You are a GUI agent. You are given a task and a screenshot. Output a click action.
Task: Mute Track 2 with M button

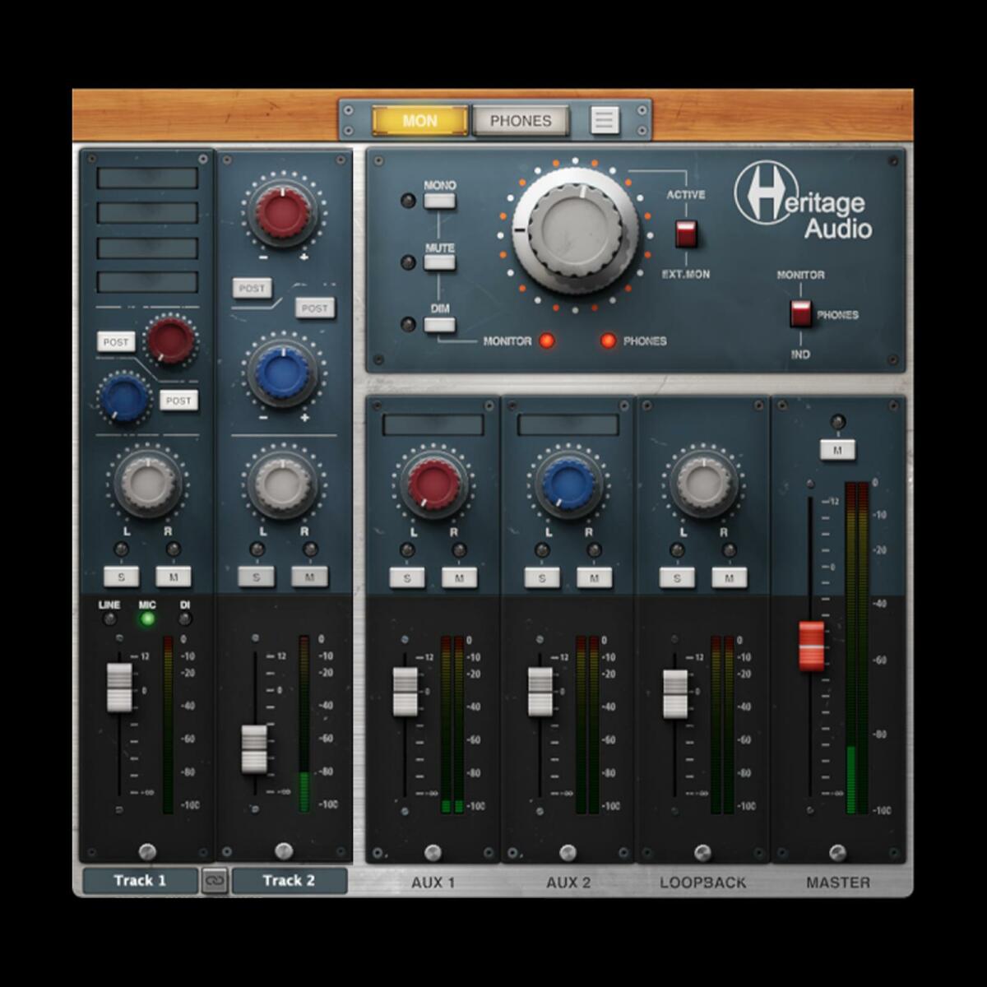pyautogui.click(x=309, y=577)
